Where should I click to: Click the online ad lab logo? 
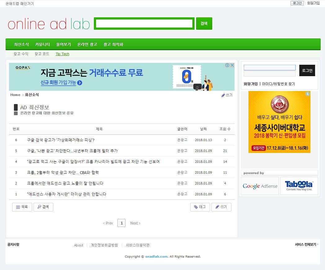click(x=49, y=24)
